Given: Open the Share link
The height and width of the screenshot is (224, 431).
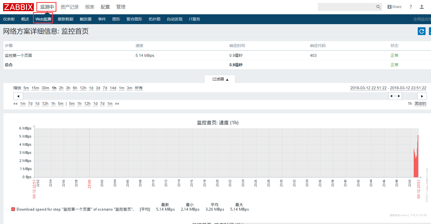Looking at the screenshot, I should [x=394, y=7].
